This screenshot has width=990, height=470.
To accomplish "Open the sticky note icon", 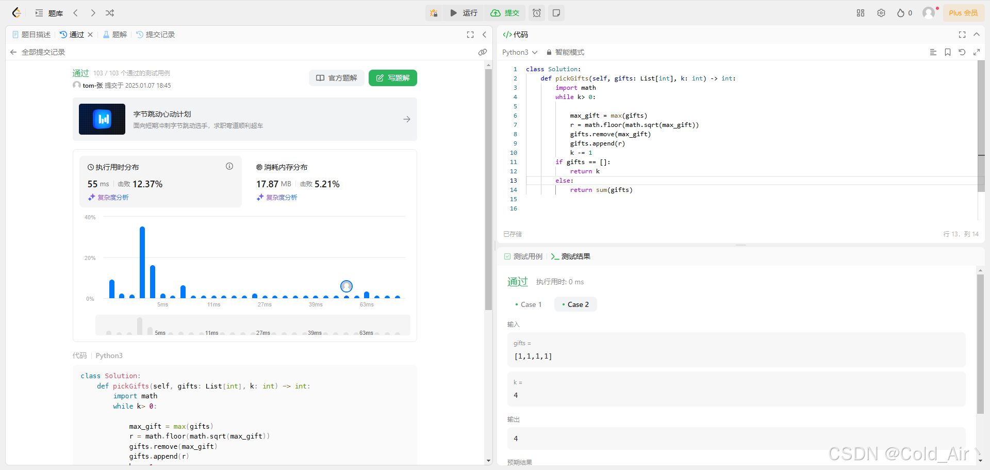I will 556,13.
